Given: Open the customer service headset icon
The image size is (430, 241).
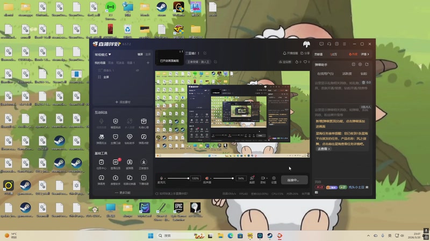Looking at the screenshot, I should (329, 44).
